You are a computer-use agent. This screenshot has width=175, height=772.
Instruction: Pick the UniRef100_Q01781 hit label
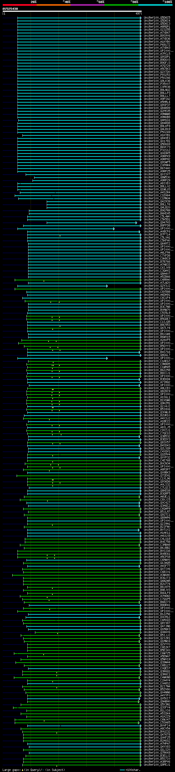[157, 141]
